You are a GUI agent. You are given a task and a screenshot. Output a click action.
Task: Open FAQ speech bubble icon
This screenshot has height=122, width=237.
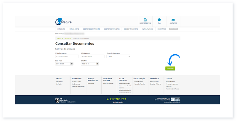pyautogui.click(x=159, y=20)
